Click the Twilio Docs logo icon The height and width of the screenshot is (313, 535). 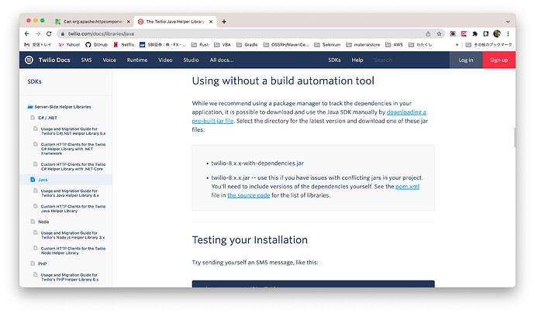pyautogui.click(x=29, y=60)
